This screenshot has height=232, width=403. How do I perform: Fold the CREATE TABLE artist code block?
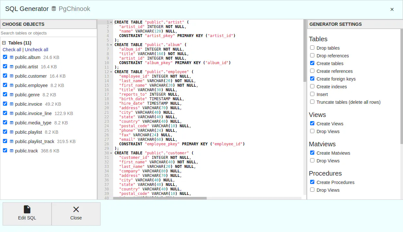coord(111,22)
